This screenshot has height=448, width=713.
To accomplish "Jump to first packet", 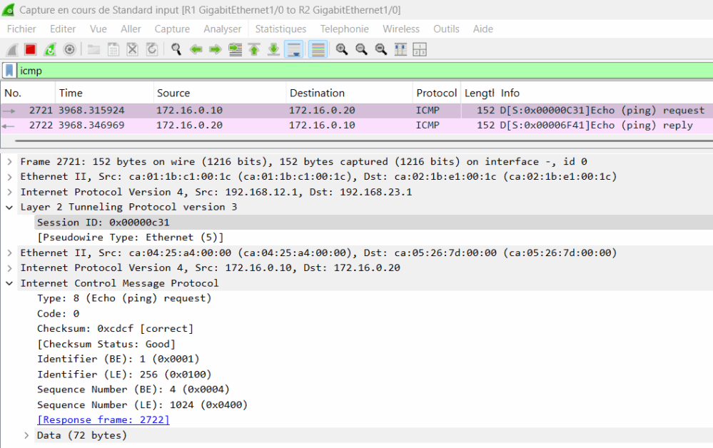I will (254, 49).
